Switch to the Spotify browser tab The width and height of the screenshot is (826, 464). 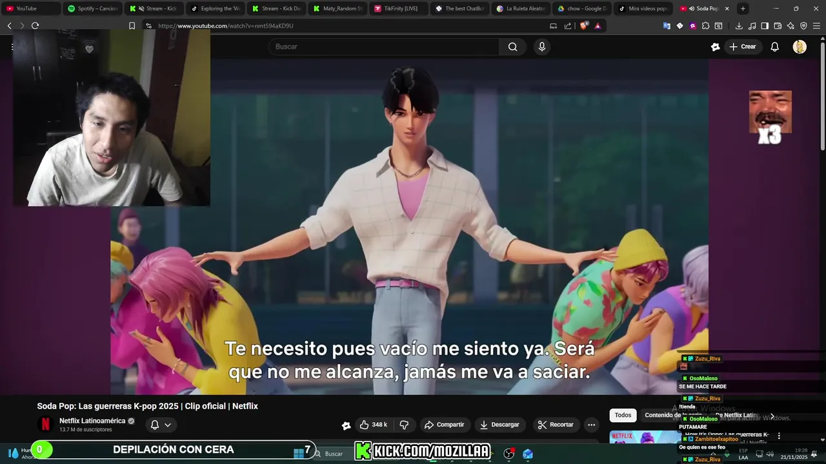click(92, 8)
